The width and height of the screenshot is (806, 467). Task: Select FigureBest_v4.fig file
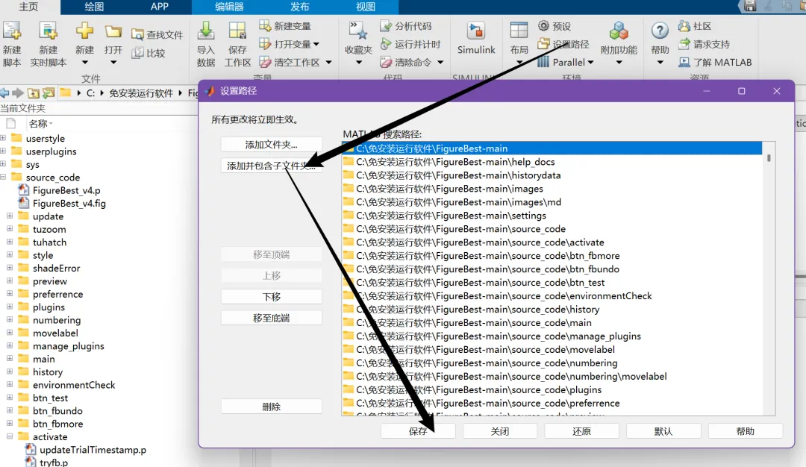[x=69, y=203]
